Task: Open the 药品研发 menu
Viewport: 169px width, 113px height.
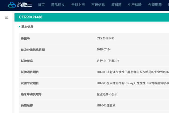Action: coord(58,5)
